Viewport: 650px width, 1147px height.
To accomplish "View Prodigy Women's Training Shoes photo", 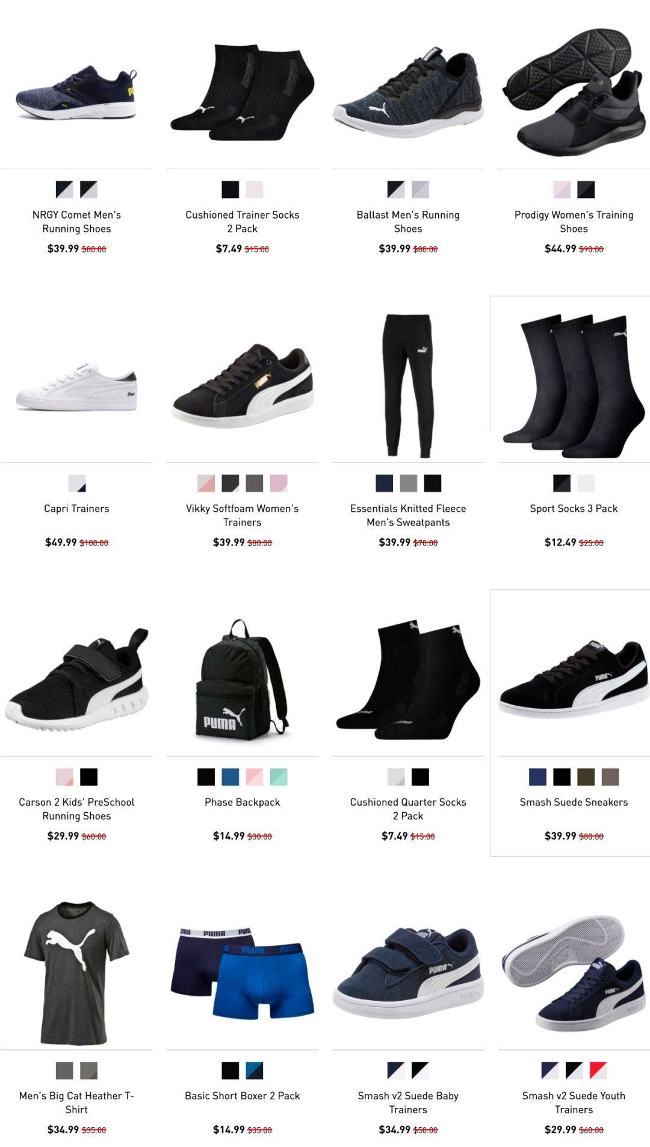I will coord(574,90).
